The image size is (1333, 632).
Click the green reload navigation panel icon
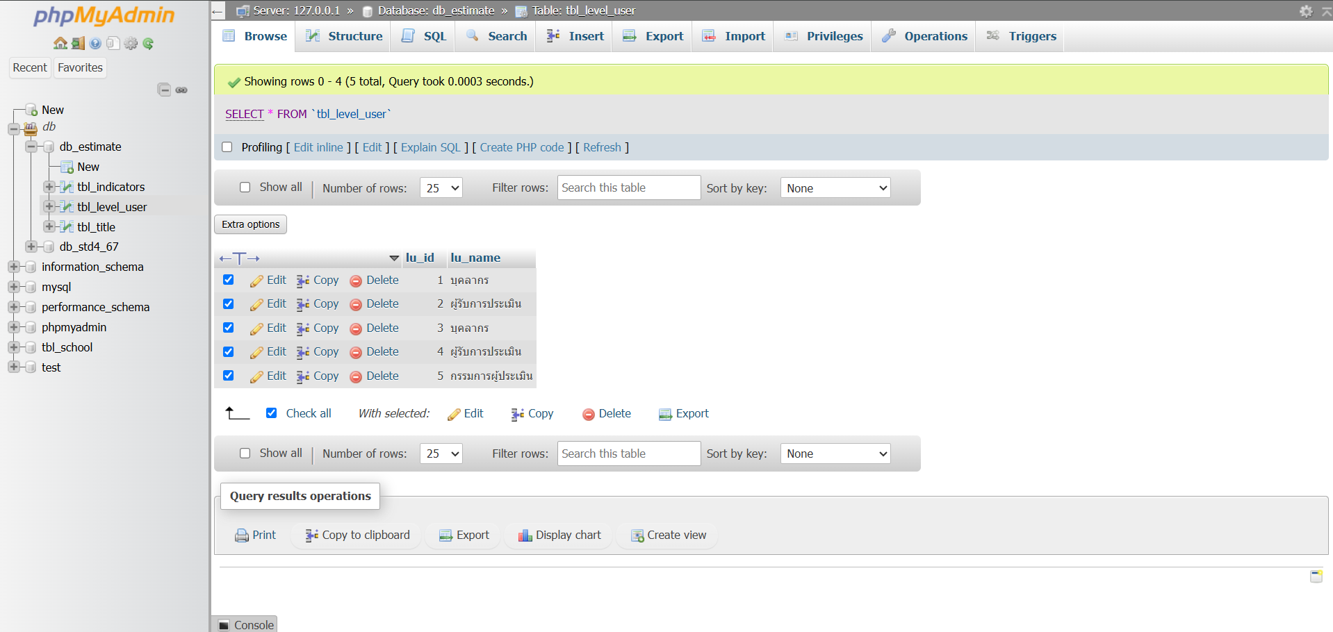[x=148, y=44]
